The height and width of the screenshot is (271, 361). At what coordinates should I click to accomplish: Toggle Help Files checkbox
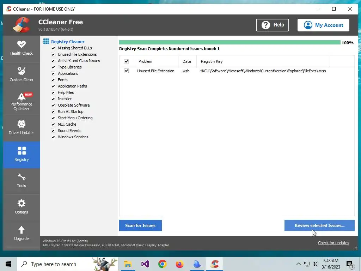pyautogui.click(x=53, y=92)
